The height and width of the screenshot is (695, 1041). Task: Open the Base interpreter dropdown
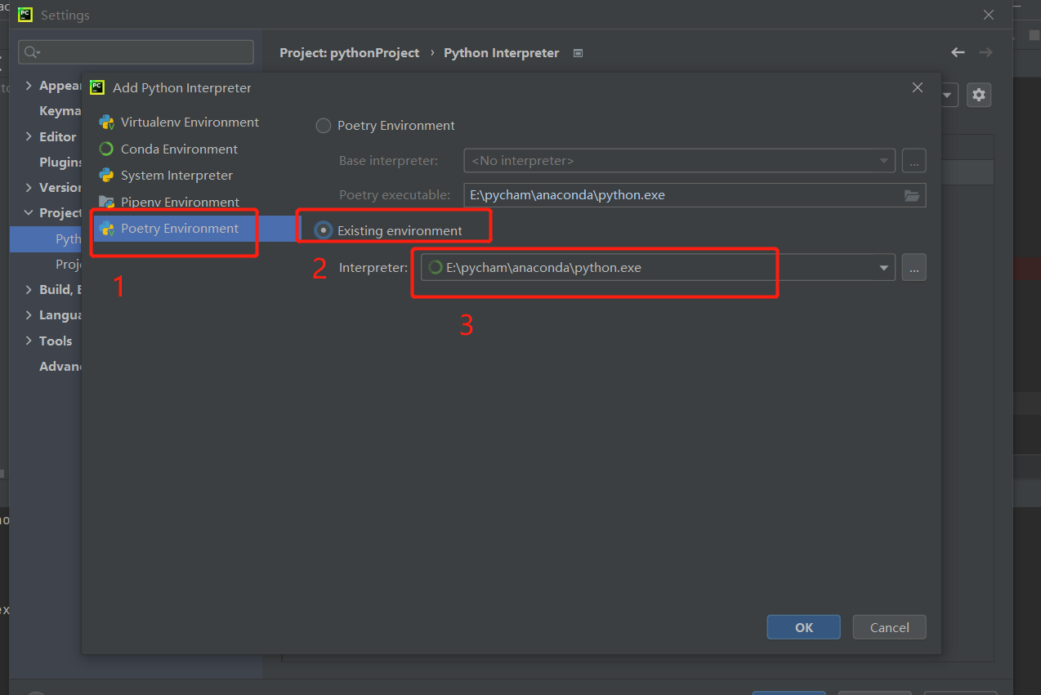click(x=679, y=161)
